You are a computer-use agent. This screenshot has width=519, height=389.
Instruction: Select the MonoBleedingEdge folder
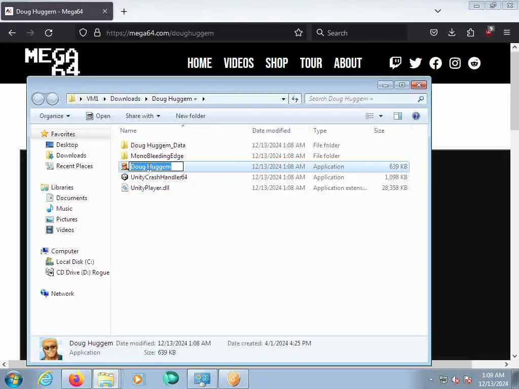pos(157,156)
